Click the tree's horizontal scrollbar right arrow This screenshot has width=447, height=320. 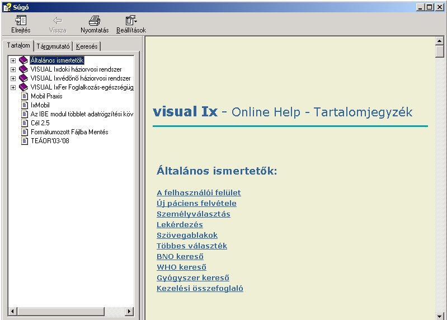[x=129, y=311]
